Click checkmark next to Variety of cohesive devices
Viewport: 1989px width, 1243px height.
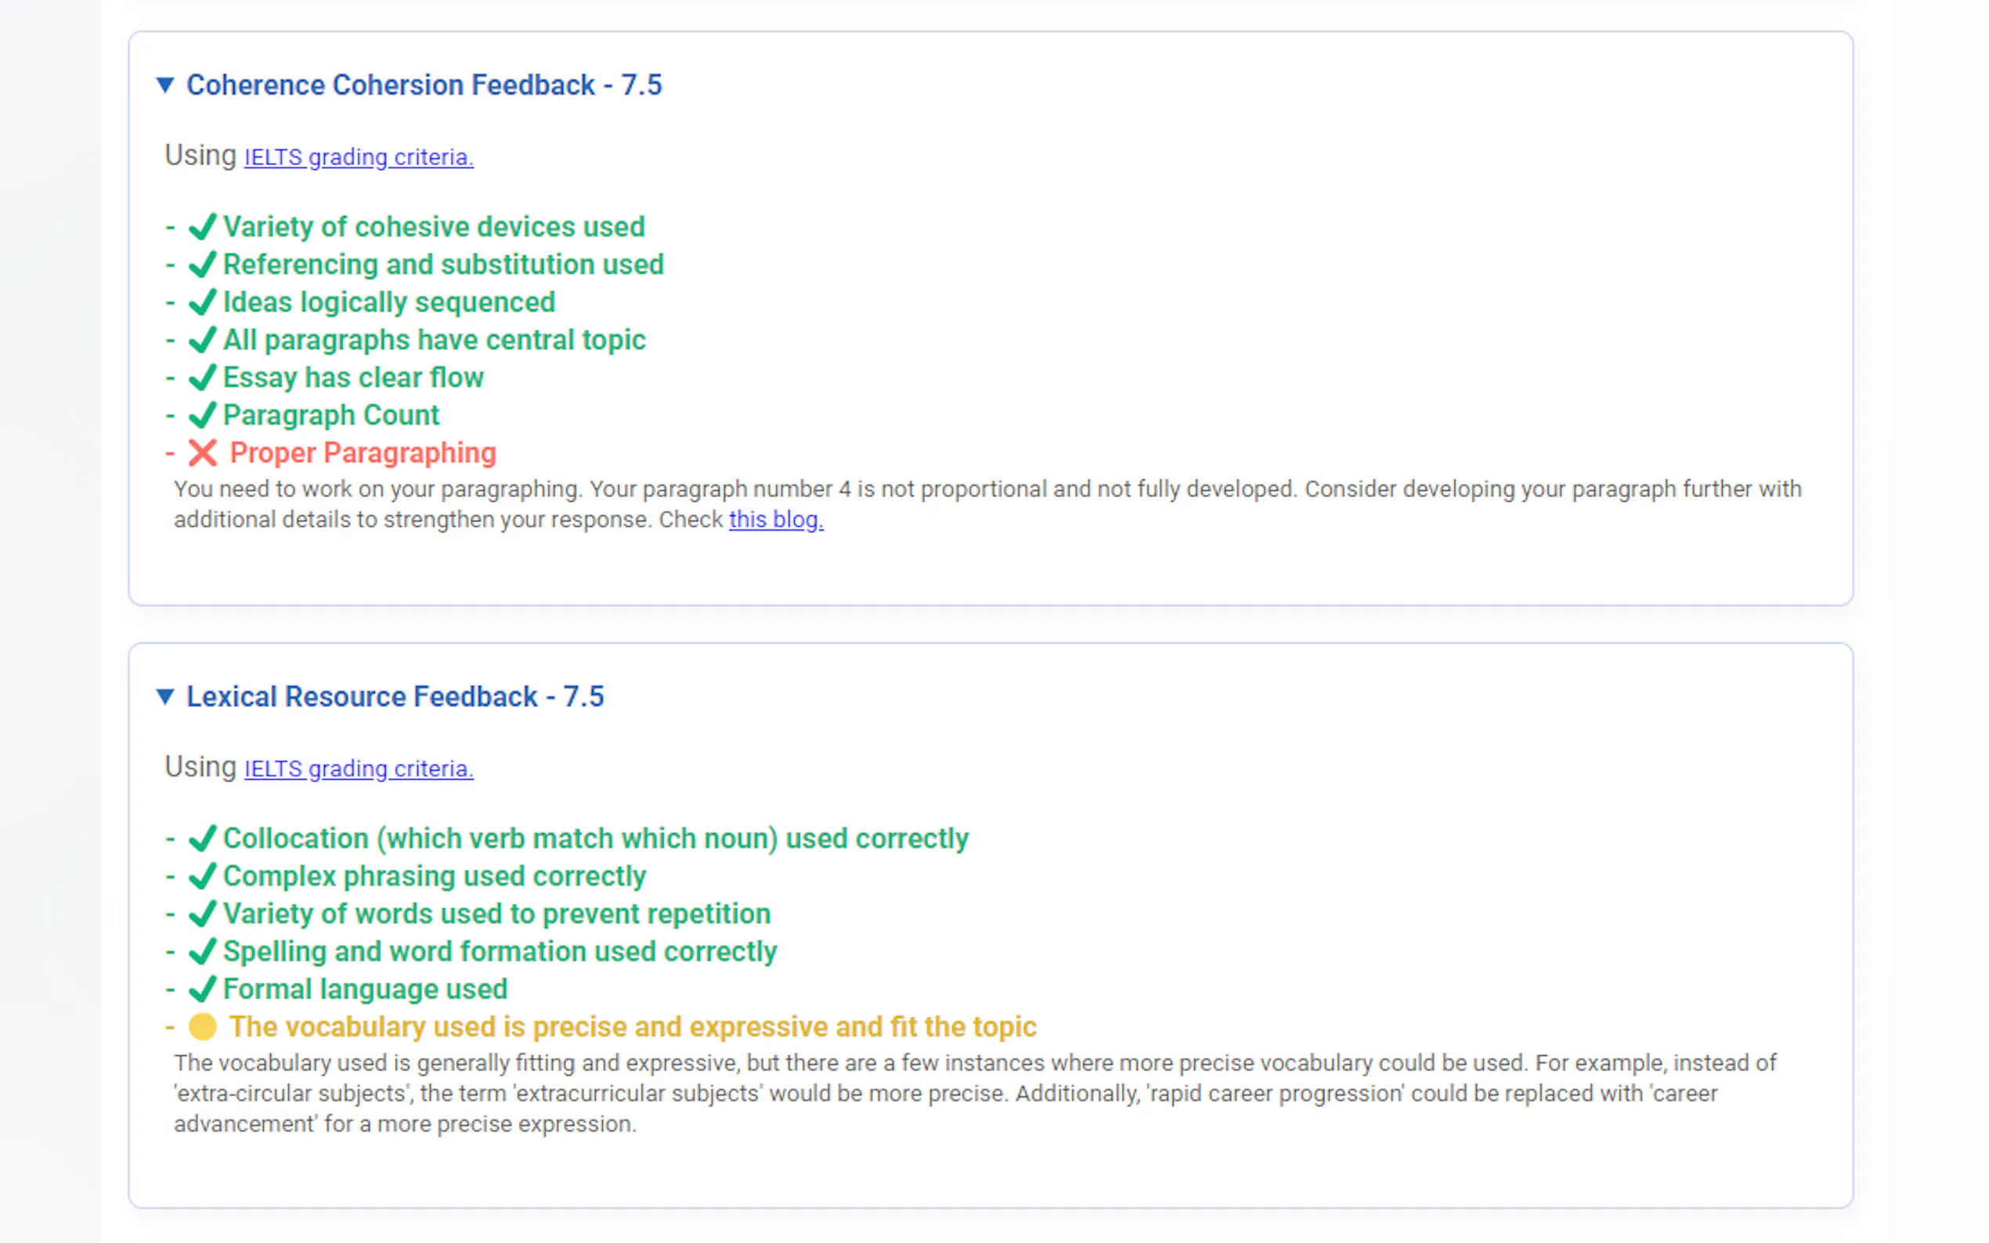[202, 226]
